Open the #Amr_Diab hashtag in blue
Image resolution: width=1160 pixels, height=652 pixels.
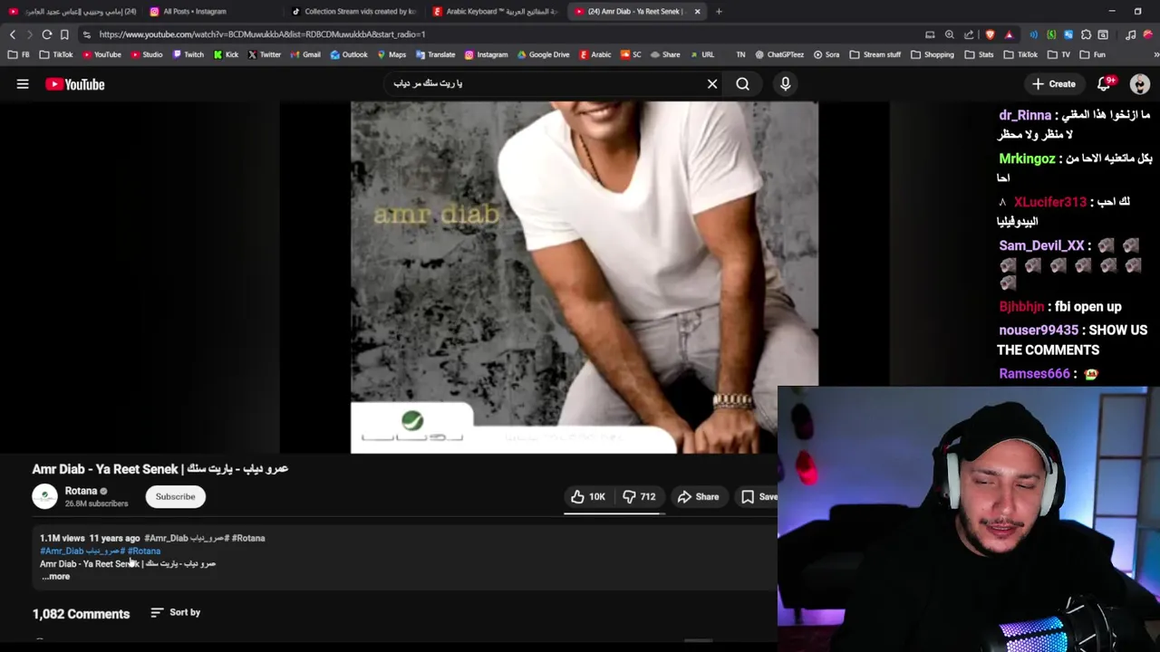click(x=62, y=551)
